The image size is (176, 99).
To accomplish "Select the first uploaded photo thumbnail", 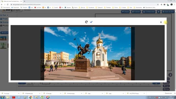I will pyautogui.click(x=3, y=38).
